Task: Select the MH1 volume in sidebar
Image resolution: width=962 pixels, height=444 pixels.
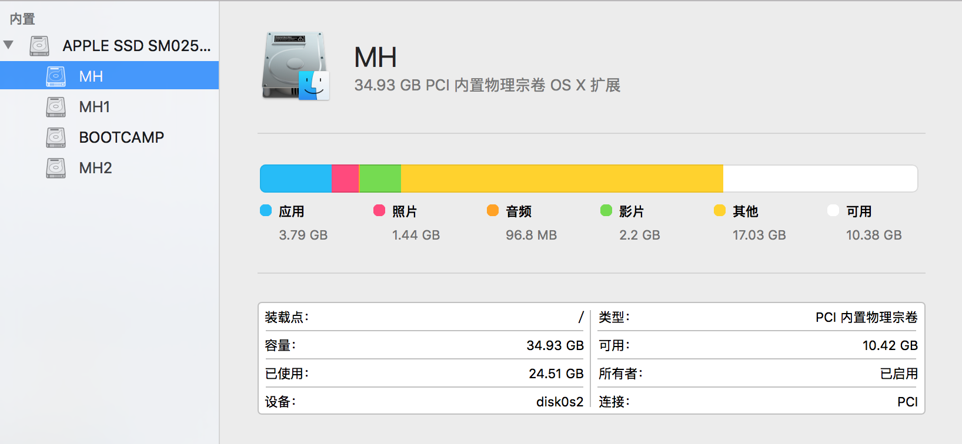Action: pyautogui.click(x=95, y=107)
